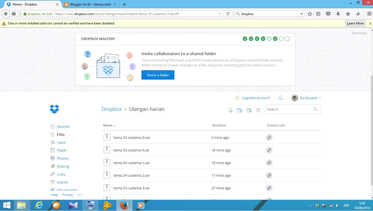Viewport: 373px width, 211px height.
Task: Reload the page with the refresh icon
Action: (228, 14)
